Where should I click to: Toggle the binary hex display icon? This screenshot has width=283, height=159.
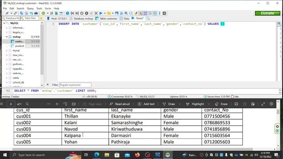coord(145,13)
